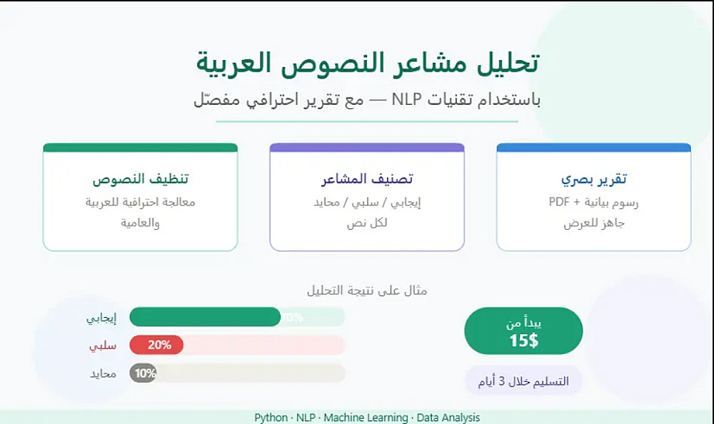Click the red 20% negative bar
The image size is (714, 424).
pyautogui.click(x=156, y=345)
